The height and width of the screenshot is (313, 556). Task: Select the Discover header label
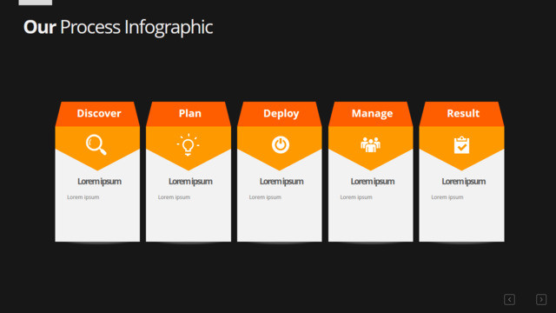tap(99, 113)
